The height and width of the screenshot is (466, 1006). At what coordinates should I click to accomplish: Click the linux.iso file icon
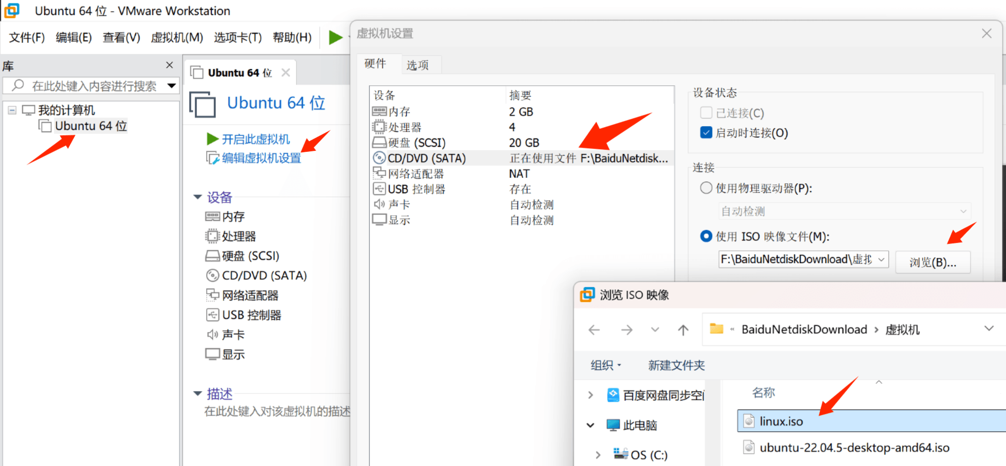coord(749,421)
